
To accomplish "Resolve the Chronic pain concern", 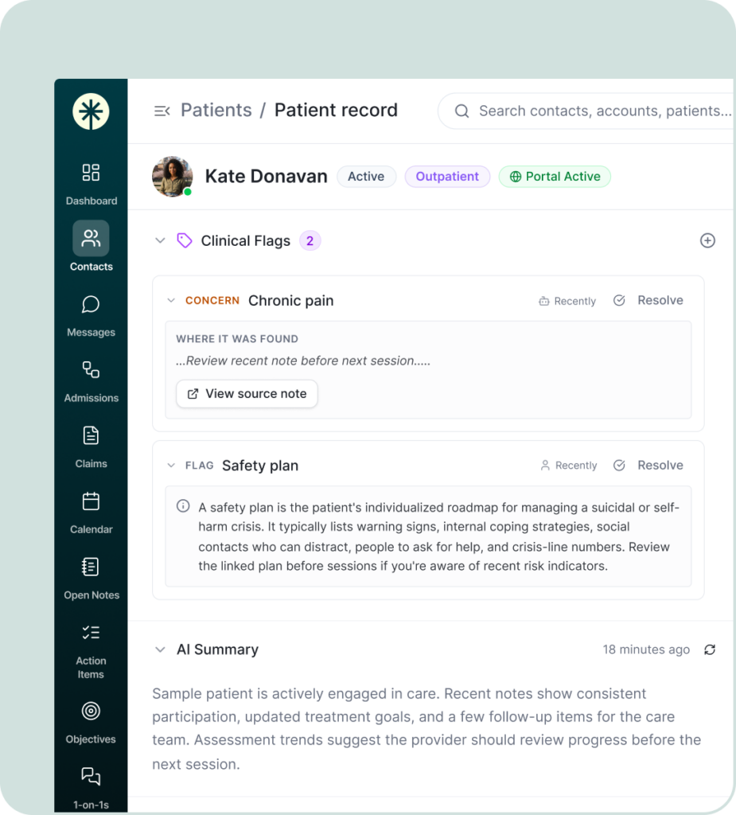I will tap(648, 300).
